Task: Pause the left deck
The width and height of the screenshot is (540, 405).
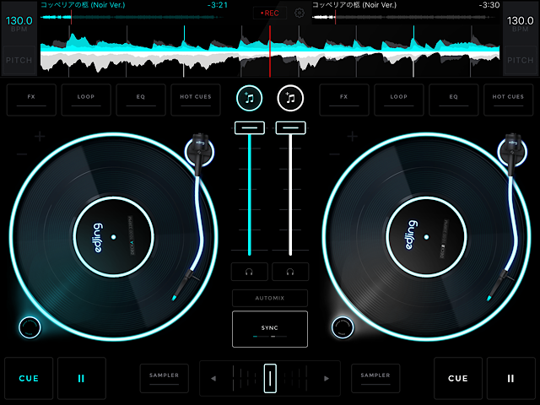Action: point(82,378)
